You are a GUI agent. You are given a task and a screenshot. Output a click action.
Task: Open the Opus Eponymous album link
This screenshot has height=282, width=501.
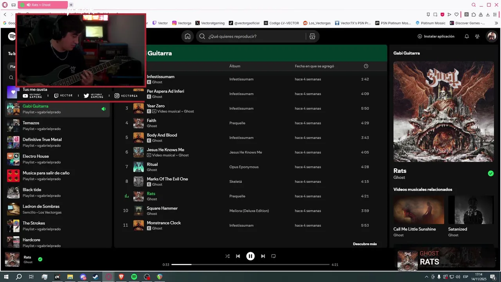point(244,167)
